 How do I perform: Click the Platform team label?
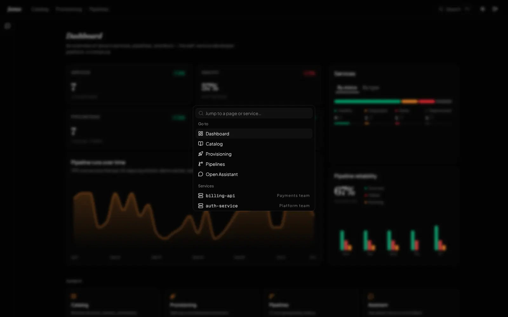click(294, 206)
